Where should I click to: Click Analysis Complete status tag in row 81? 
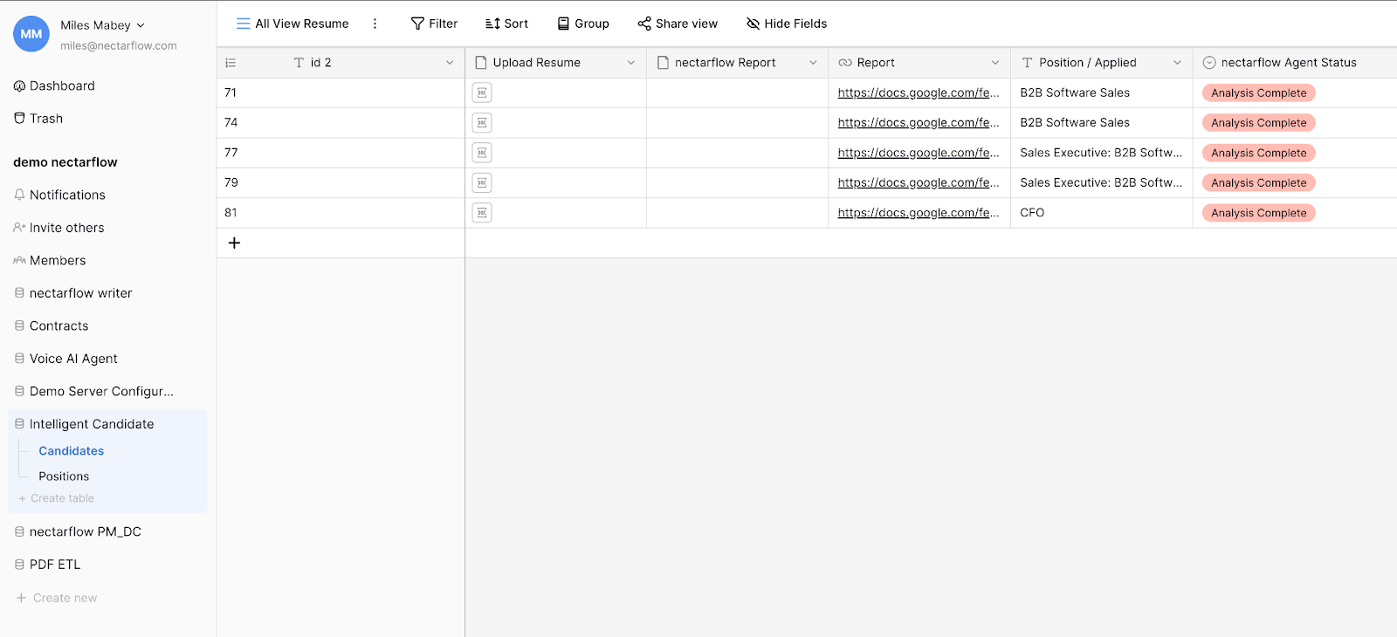(1259, 213)
